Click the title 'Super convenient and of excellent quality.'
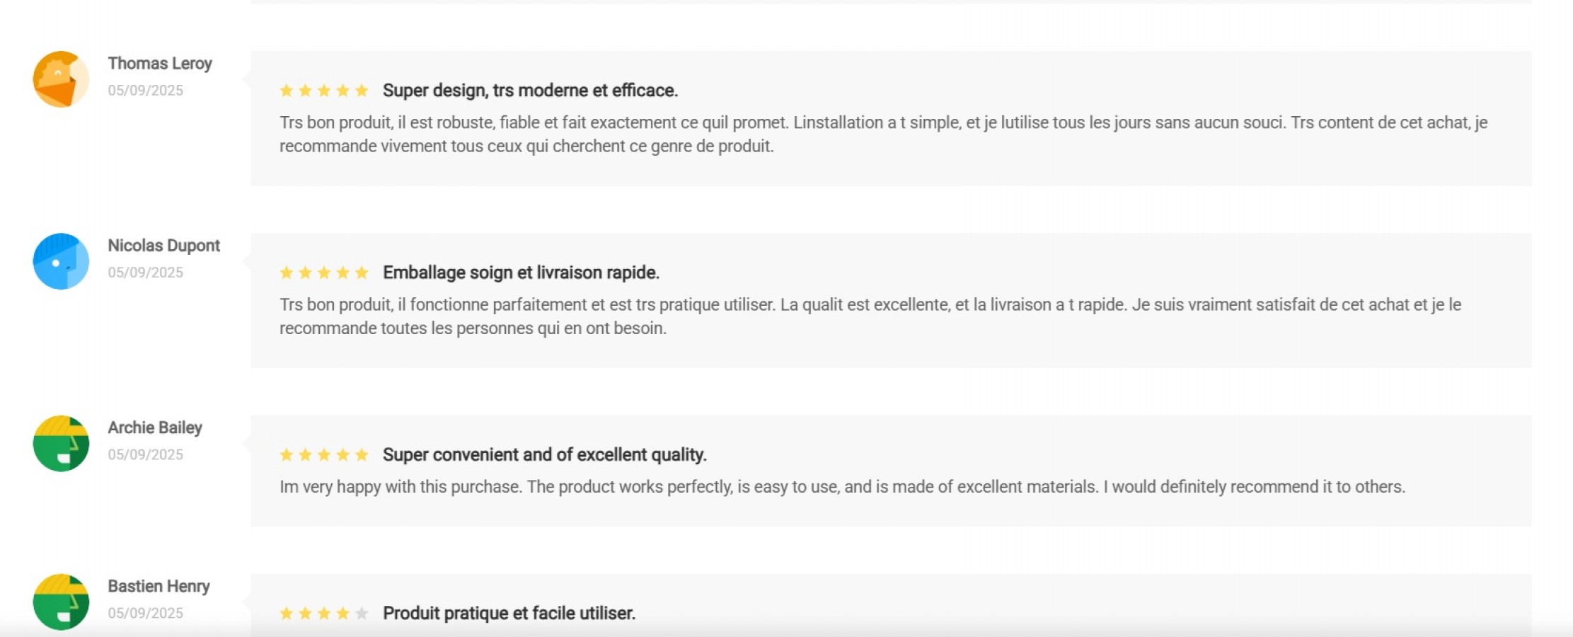The image size is (1573, 637). pos(545,454)
